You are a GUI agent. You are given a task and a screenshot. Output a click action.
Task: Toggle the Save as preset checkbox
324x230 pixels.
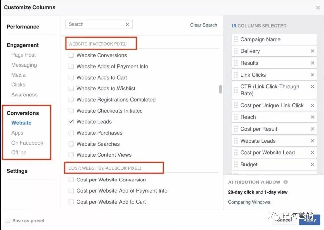pos(7,220)
